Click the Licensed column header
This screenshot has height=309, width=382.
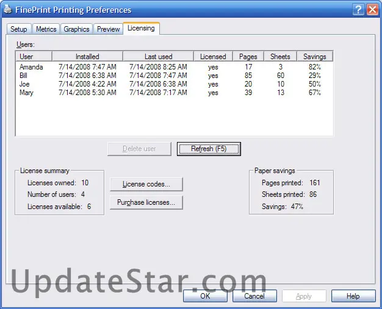click(213, 57)
